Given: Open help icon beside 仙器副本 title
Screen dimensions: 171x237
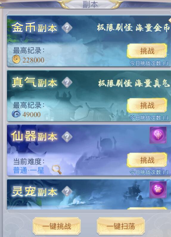Looking at the screenshot, I should tap(67, 137).
